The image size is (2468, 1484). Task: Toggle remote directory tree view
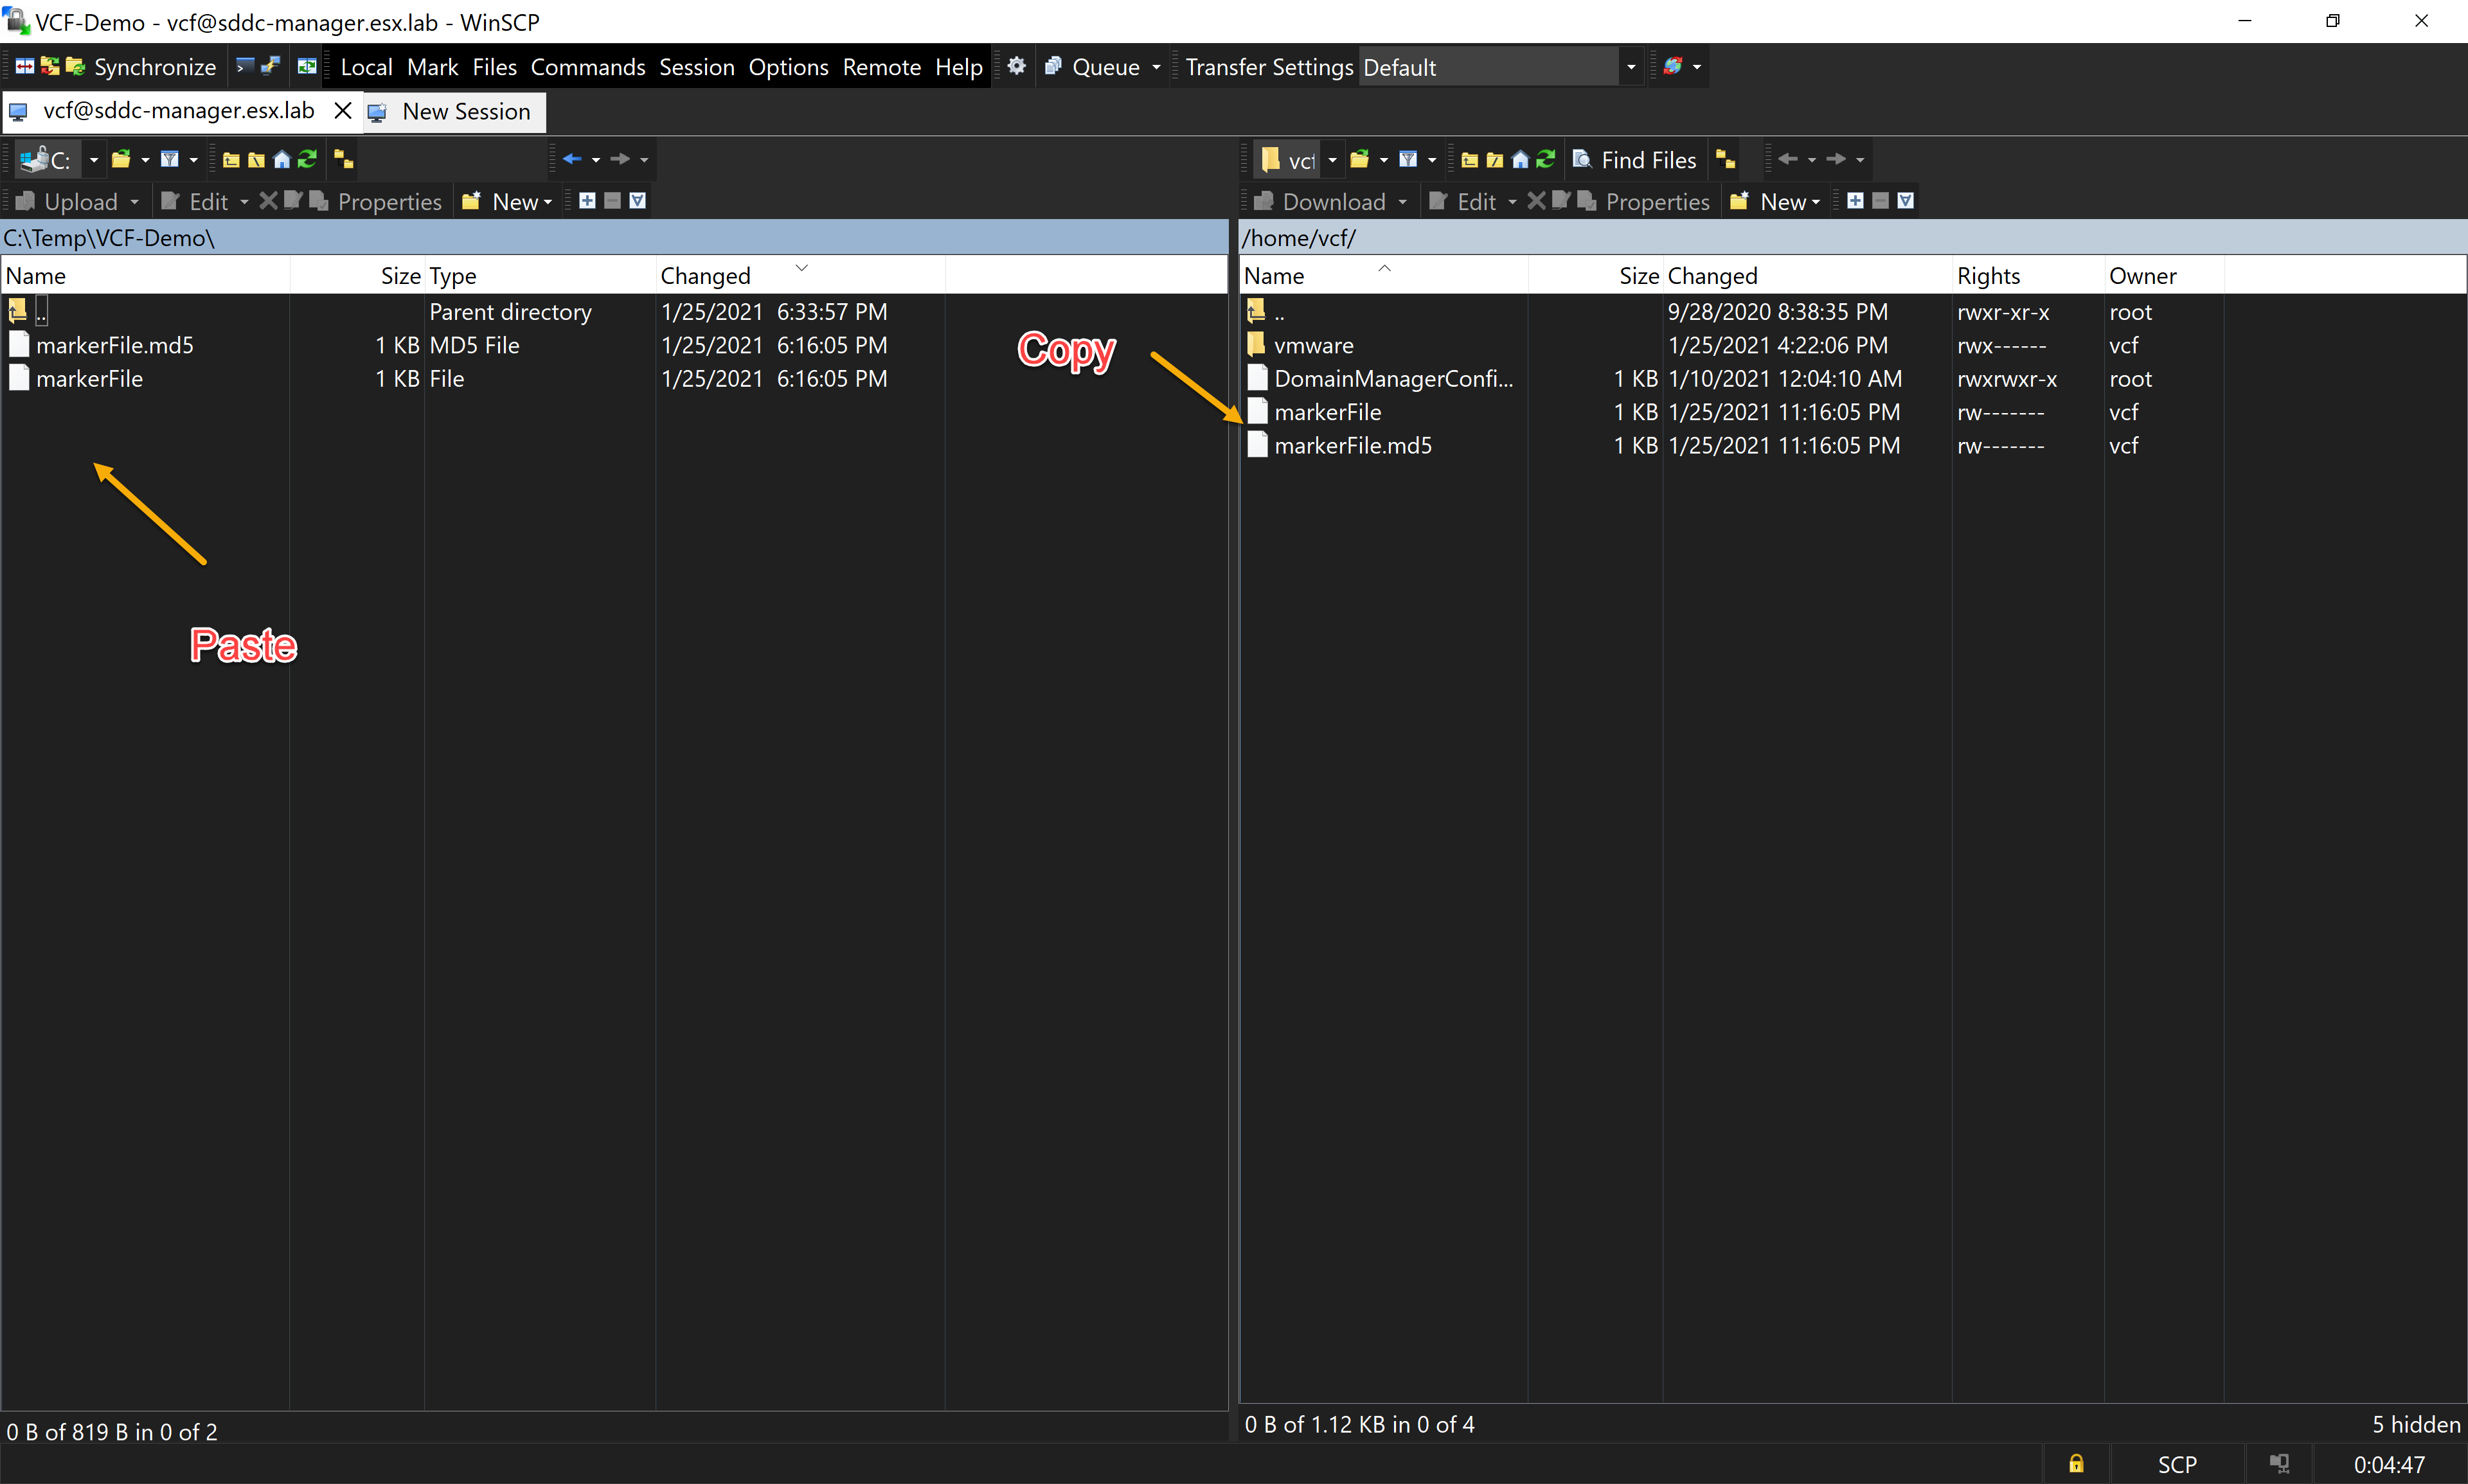(1726, 159)
